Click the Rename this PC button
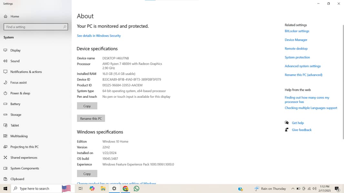The width and height of the screenshot is (344, 193). coord(91,118)
